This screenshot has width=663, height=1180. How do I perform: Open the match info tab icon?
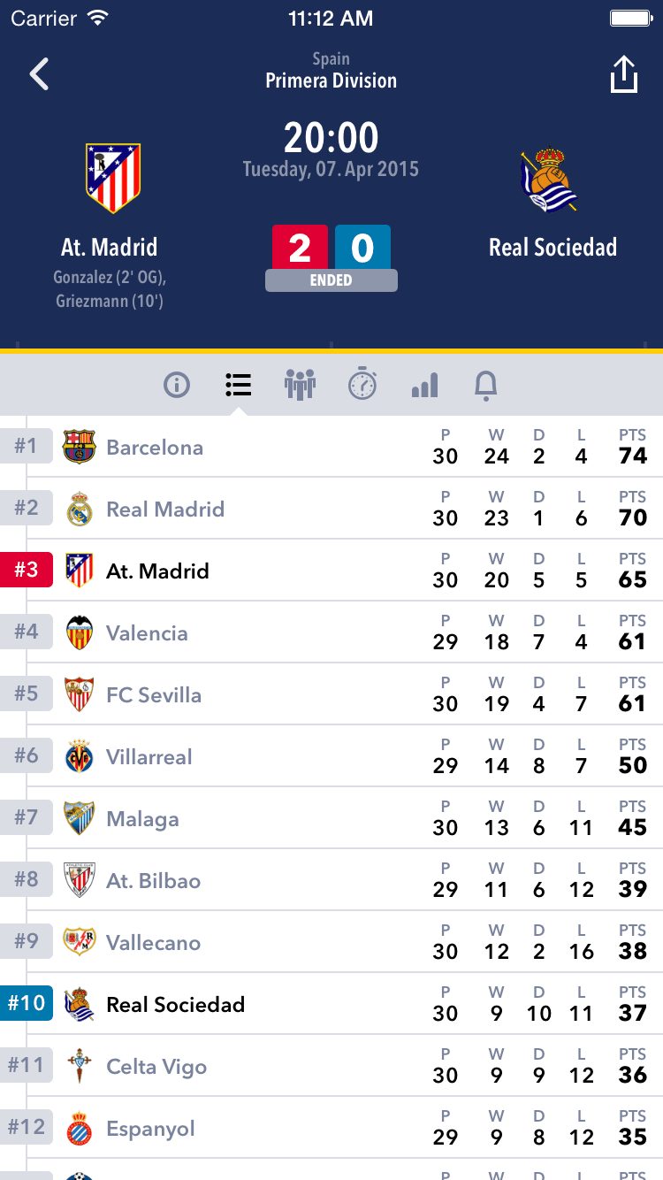(x=177, y=385)
